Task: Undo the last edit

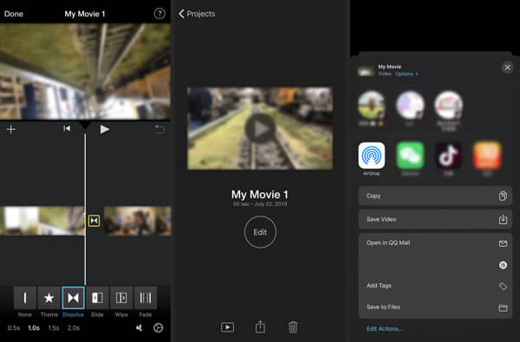Action: [x=159, y=129]
